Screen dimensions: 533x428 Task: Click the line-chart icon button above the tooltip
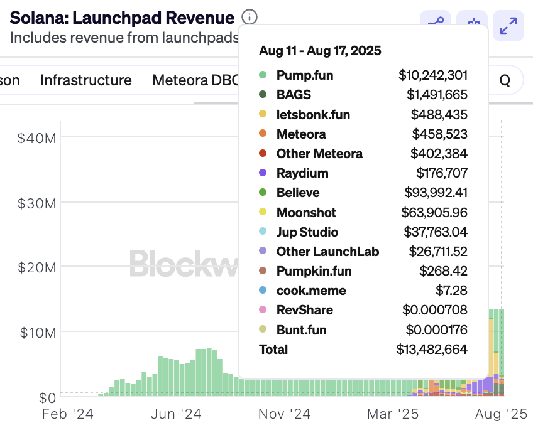click(x=436, y=18)
